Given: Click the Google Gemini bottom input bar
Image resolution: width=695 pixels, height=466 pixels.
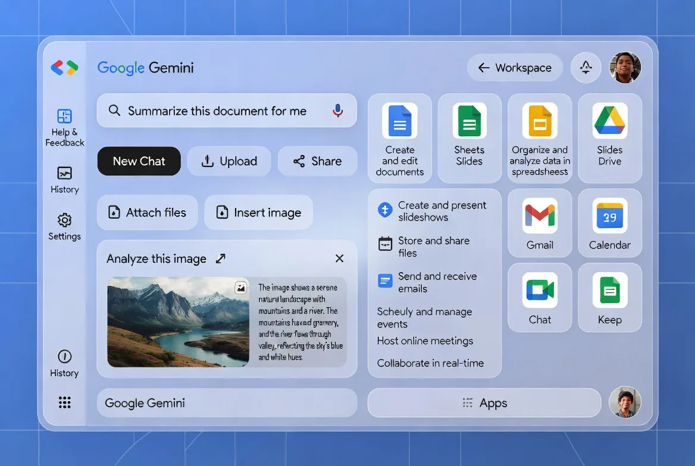Looking at the screenshot, I should [x=227, y=402].
